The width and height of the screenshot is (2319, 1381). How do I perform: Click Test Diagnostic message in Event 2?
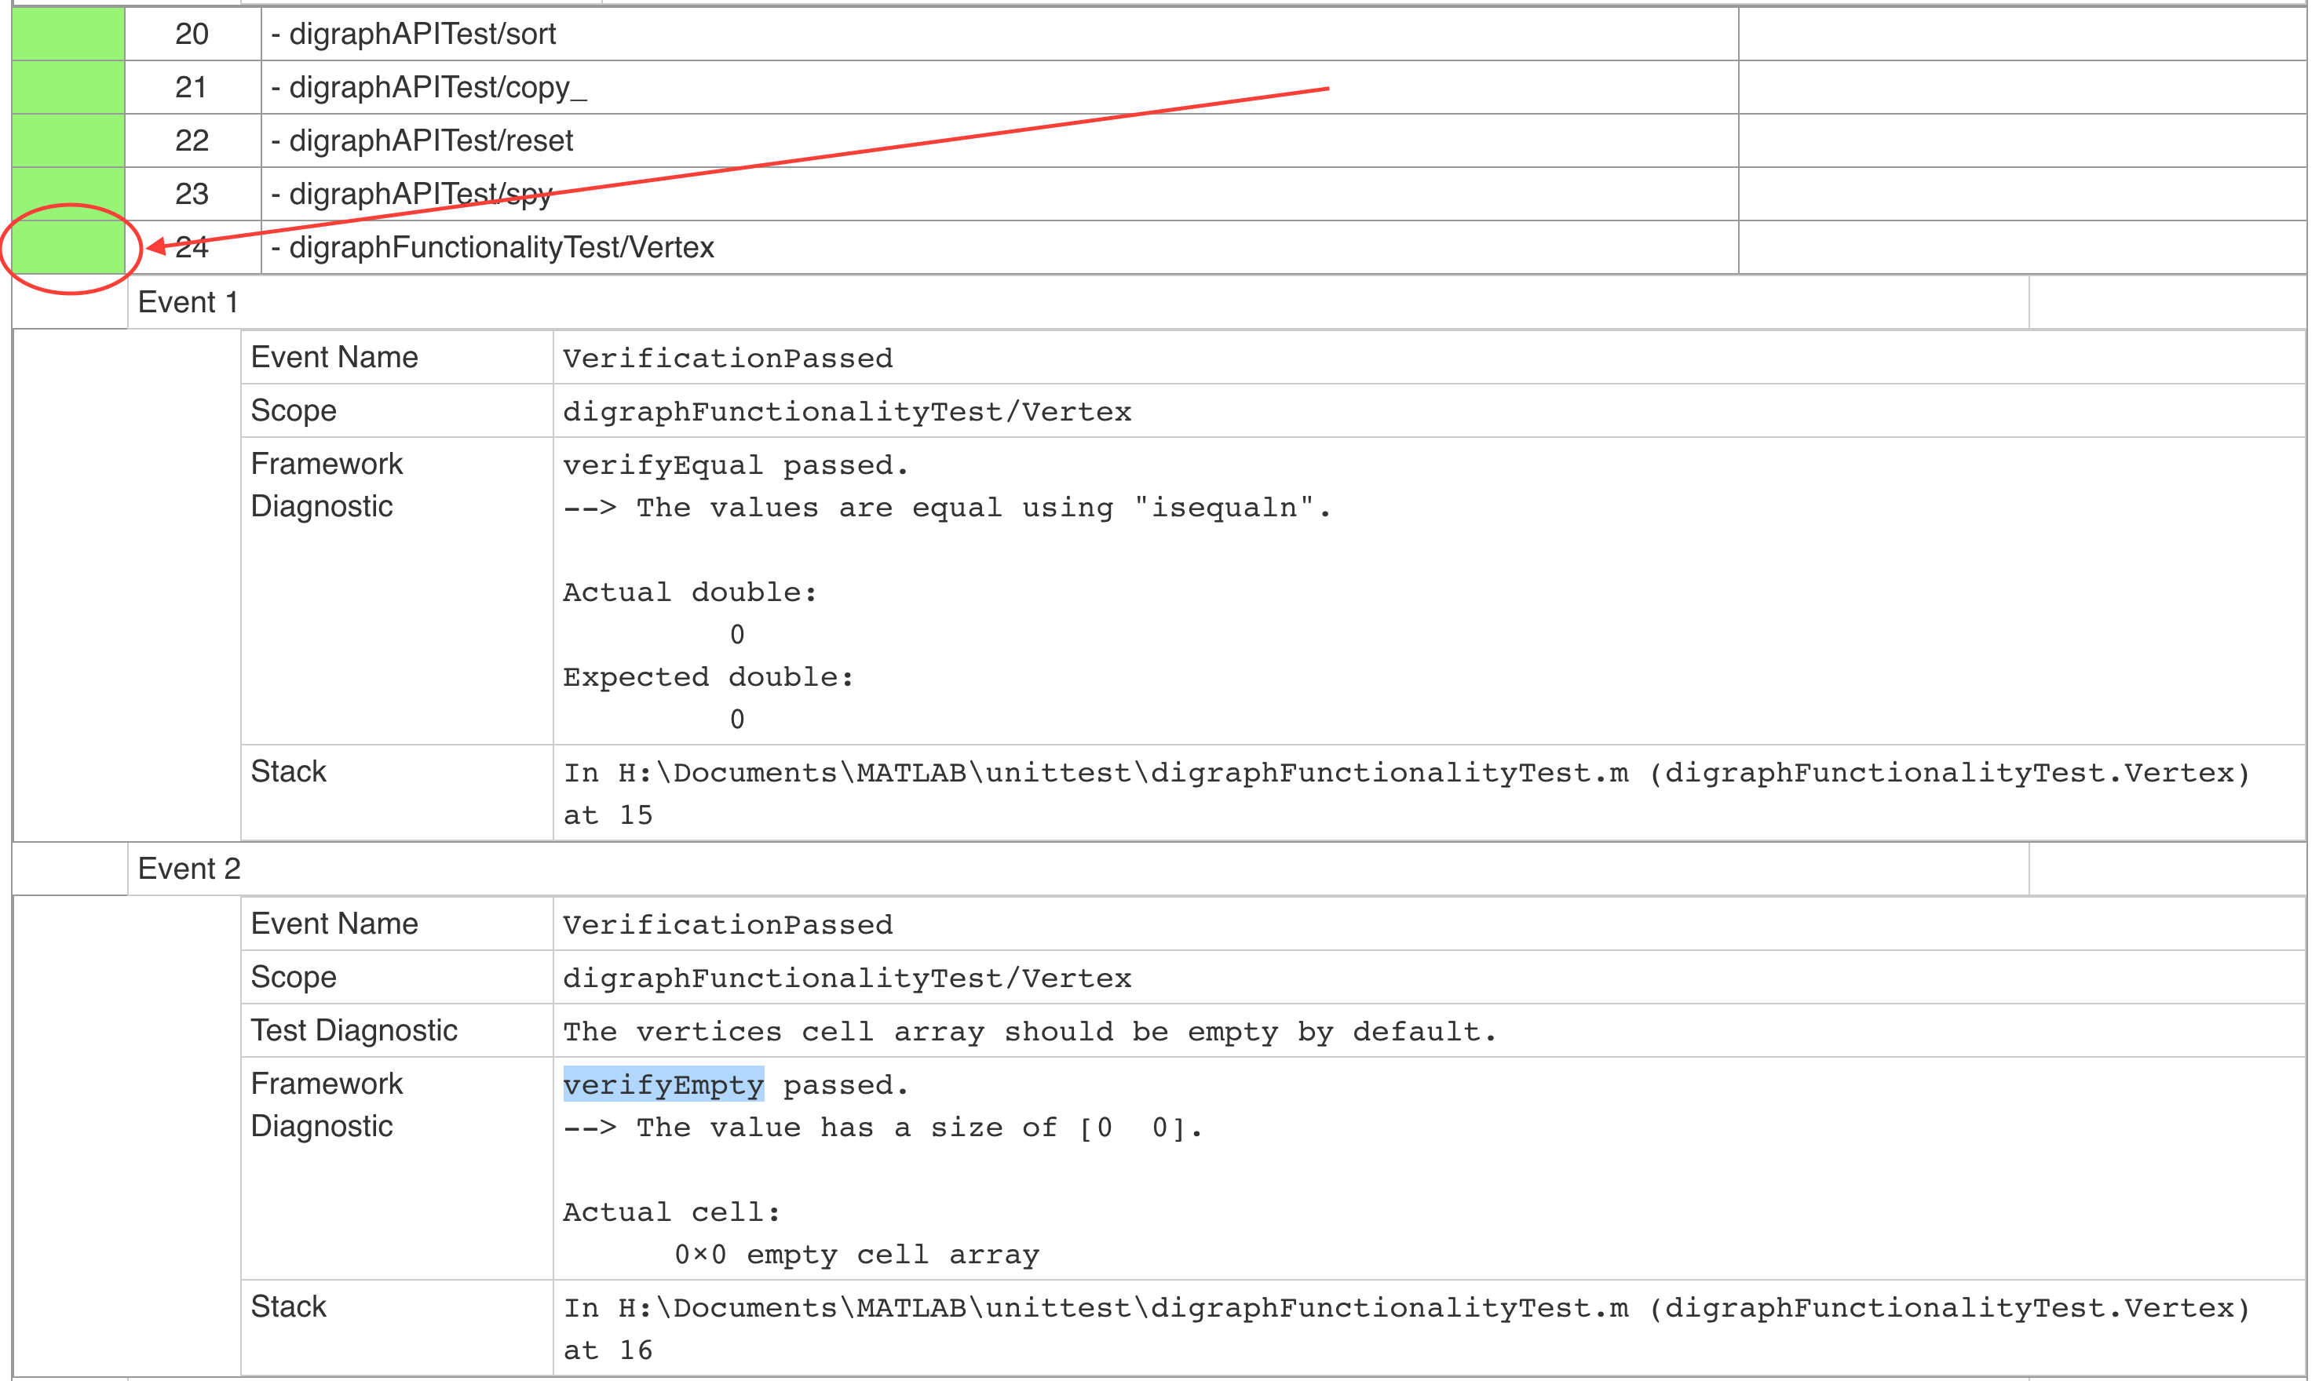coord(1028,1031)
